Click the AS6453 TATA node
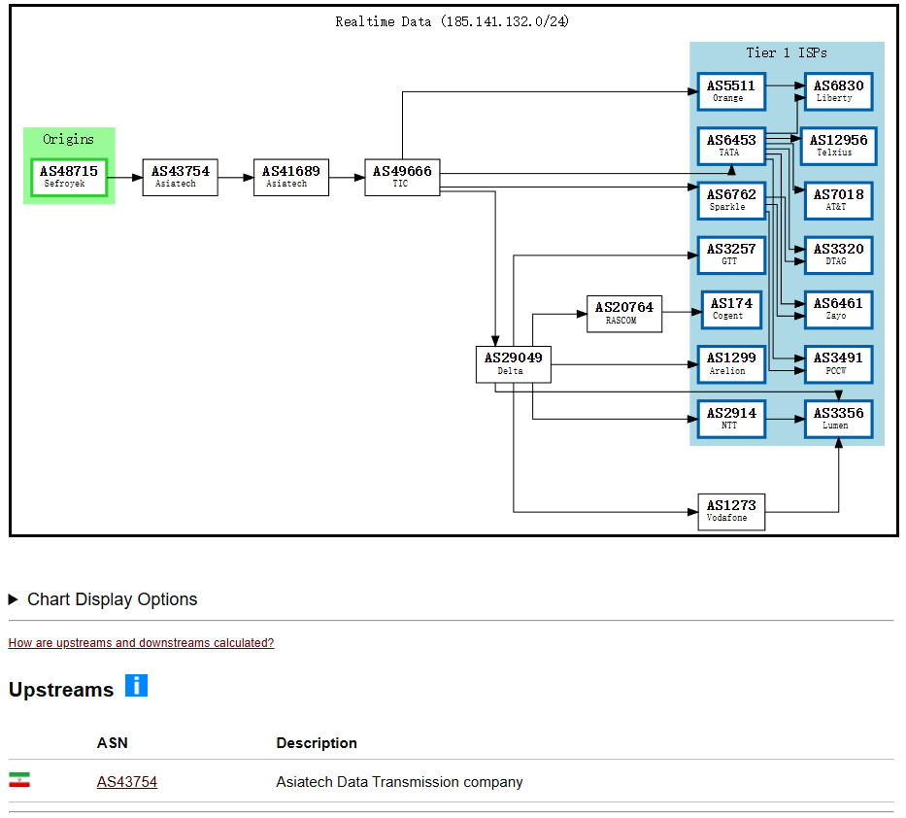Viewport: 906px width, 818px height. click(730, 146)
